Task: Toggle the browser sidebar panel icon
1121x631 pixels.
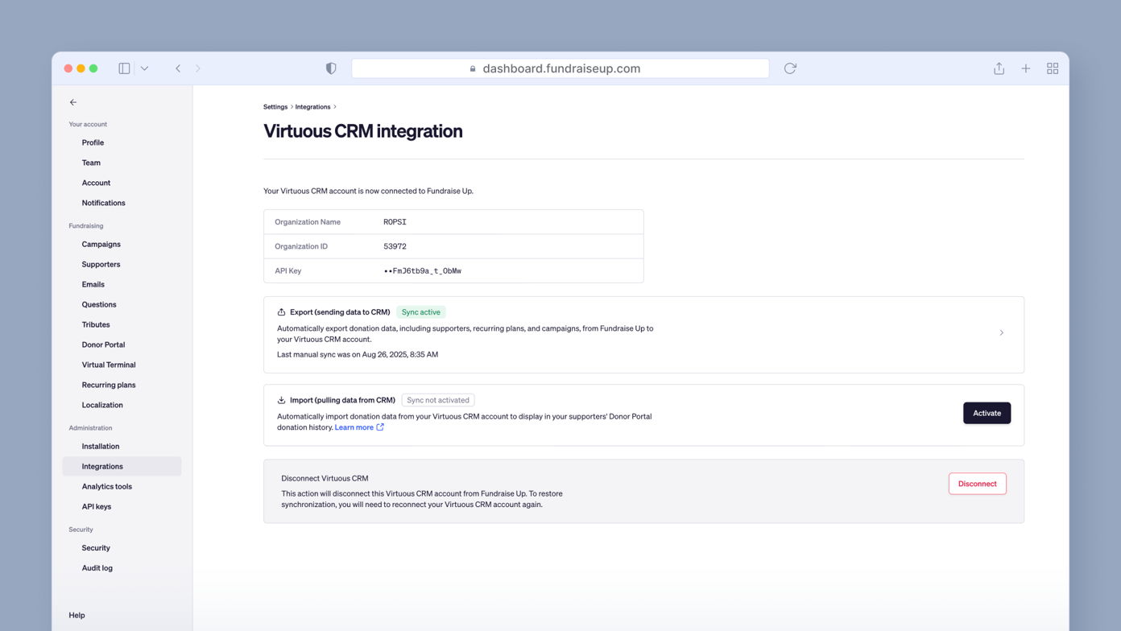Action: [124, 68]
